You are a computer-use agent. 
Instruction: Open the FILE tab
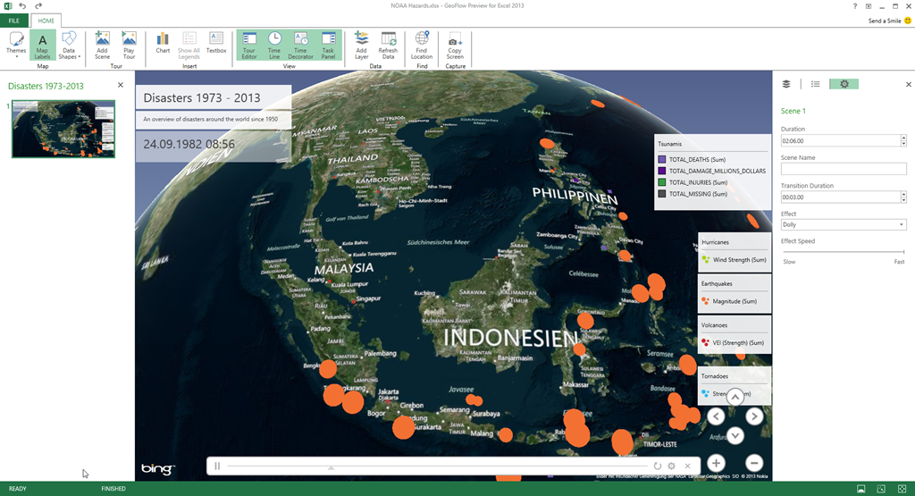pos(14,21)
